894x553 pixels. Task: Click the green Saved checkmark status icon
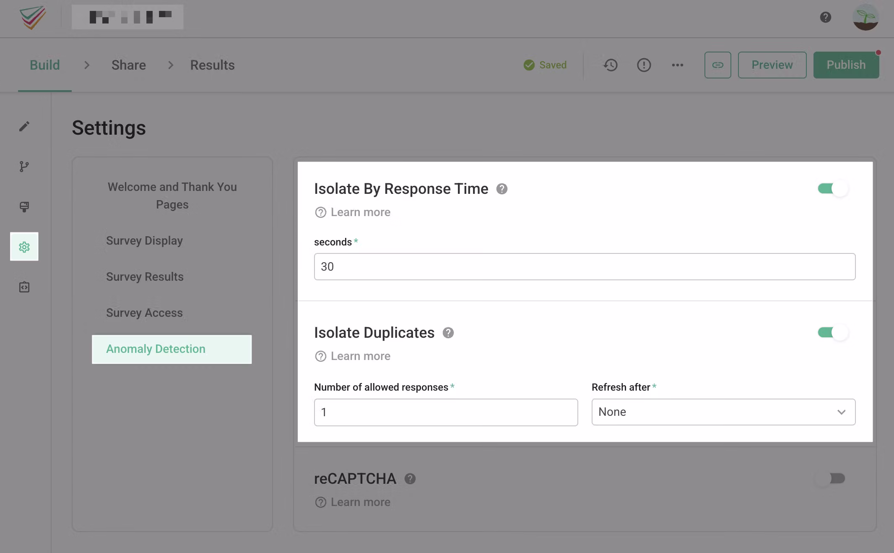(529, 65)
